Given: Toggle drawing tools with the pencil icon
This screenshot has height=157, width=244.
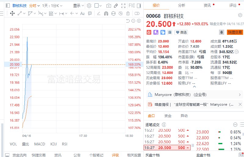Looking at the screenshot, I should tap(116, 6).
